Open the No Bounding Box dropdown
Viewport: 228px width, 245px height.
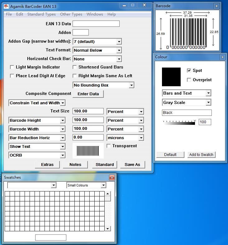point(131,85)
